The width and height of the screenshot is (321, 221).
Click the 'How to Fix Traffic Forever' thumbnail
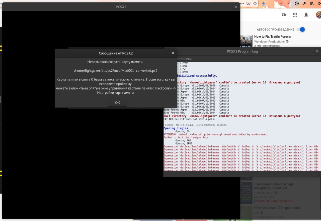click(x=246, y=41)
